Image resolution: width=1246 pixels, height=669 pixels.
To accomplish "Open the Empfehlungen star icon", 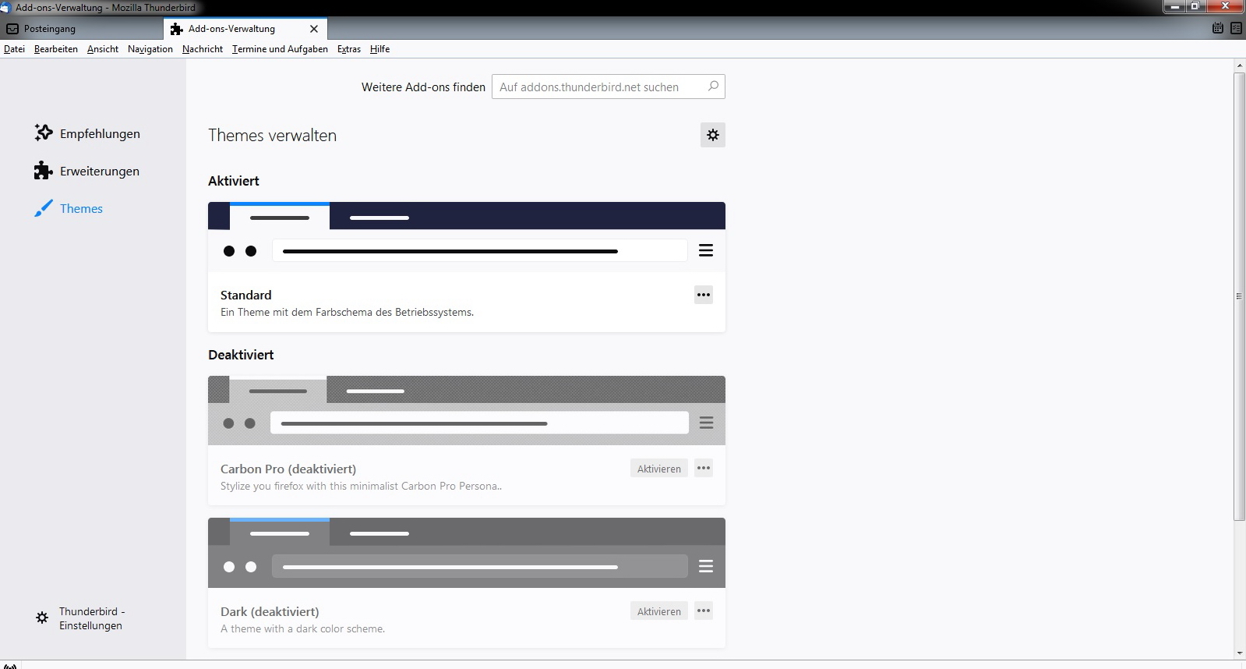I will pos(44,133).
